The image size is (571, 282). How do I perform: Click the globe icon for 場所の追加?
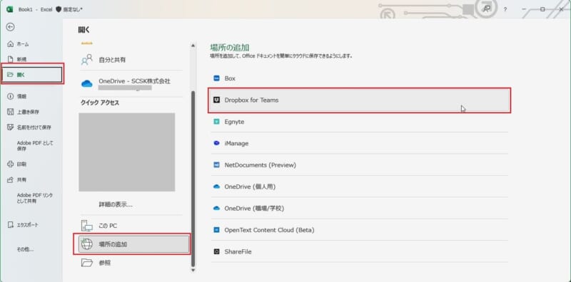pos(87,244)
